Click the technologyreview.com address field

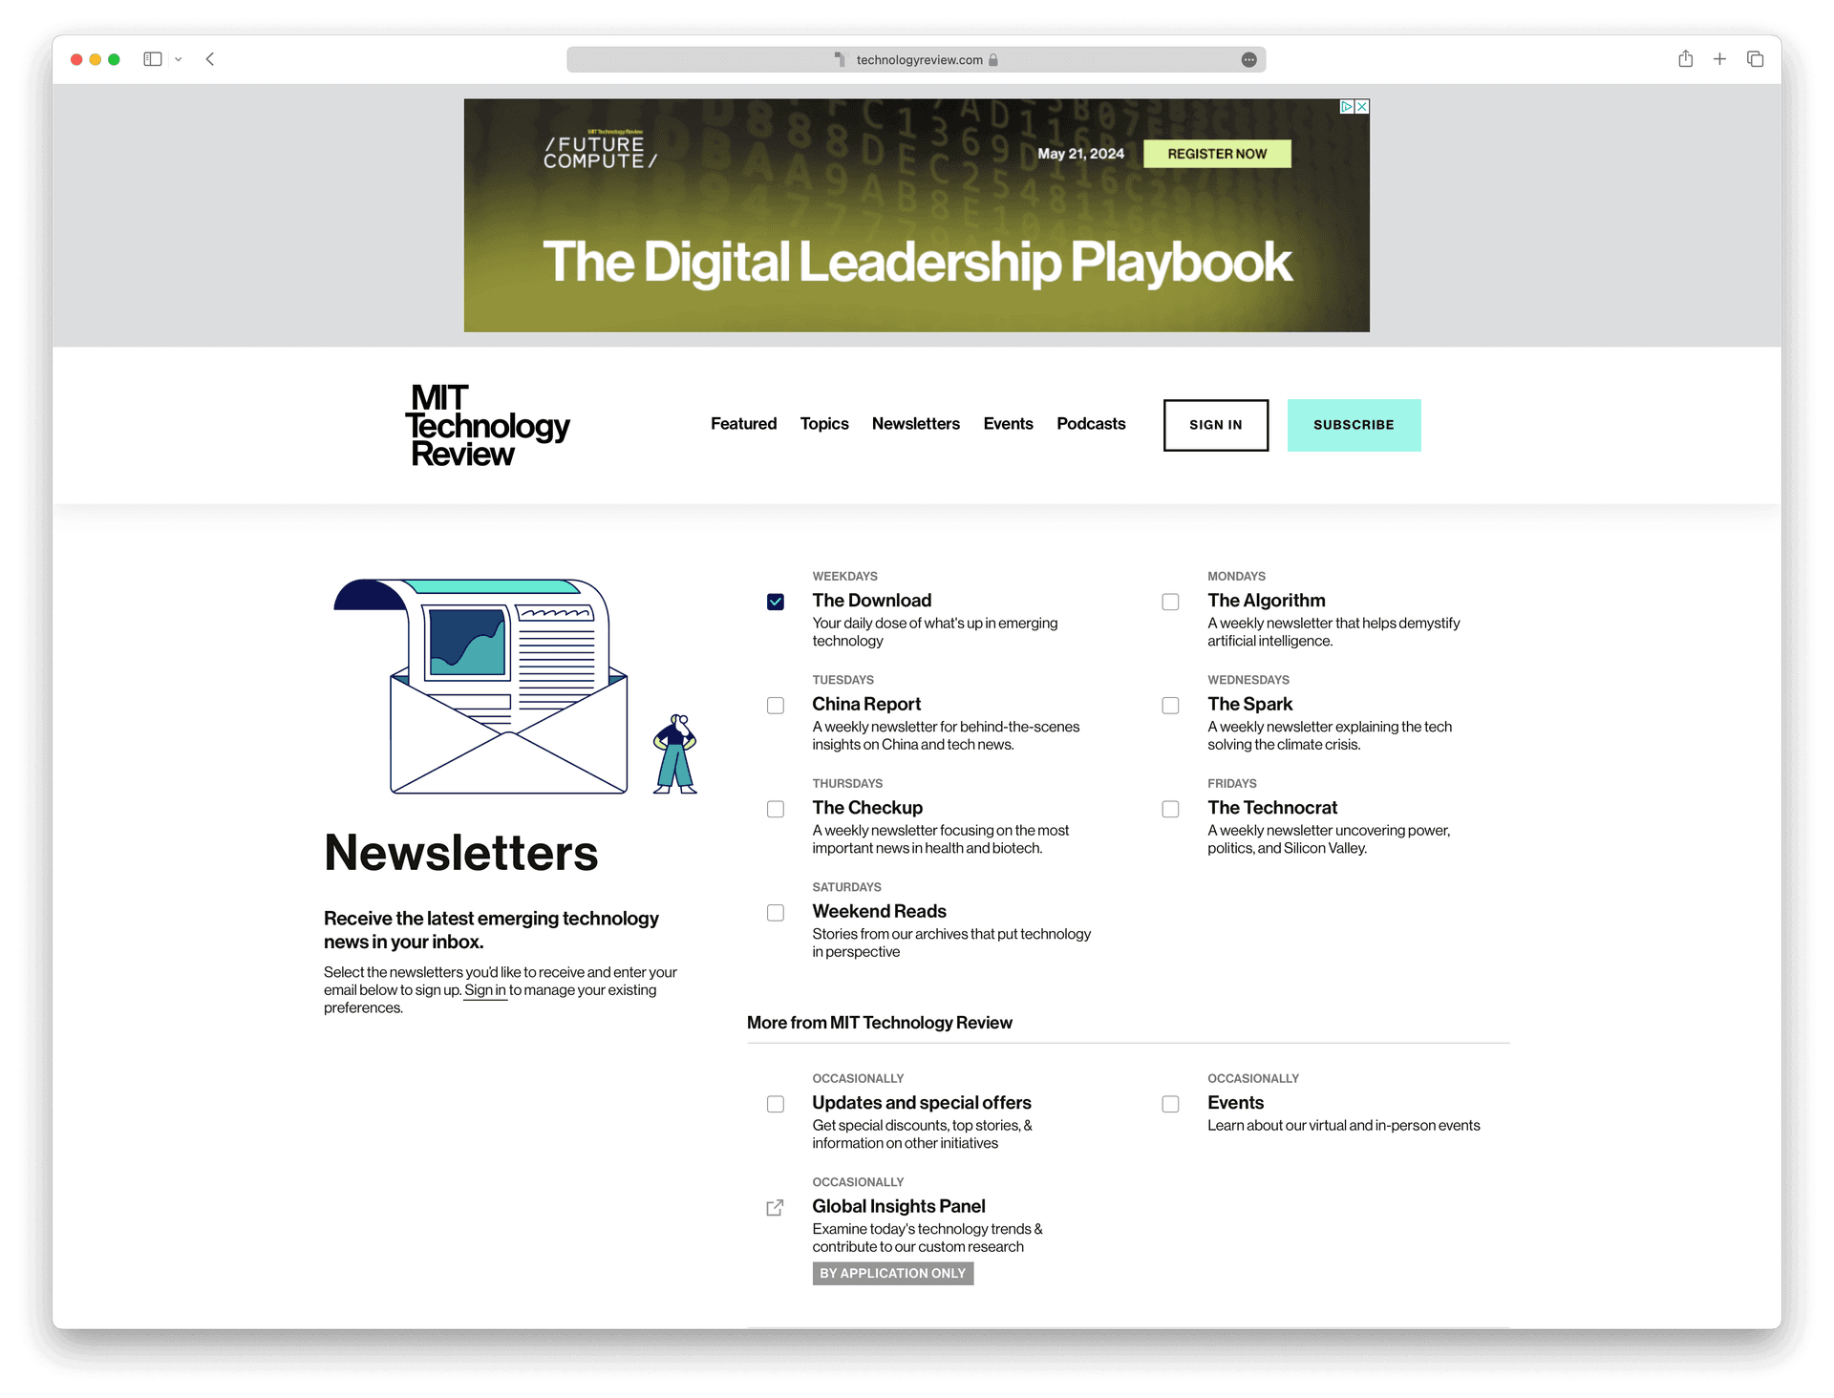point(916,60)
